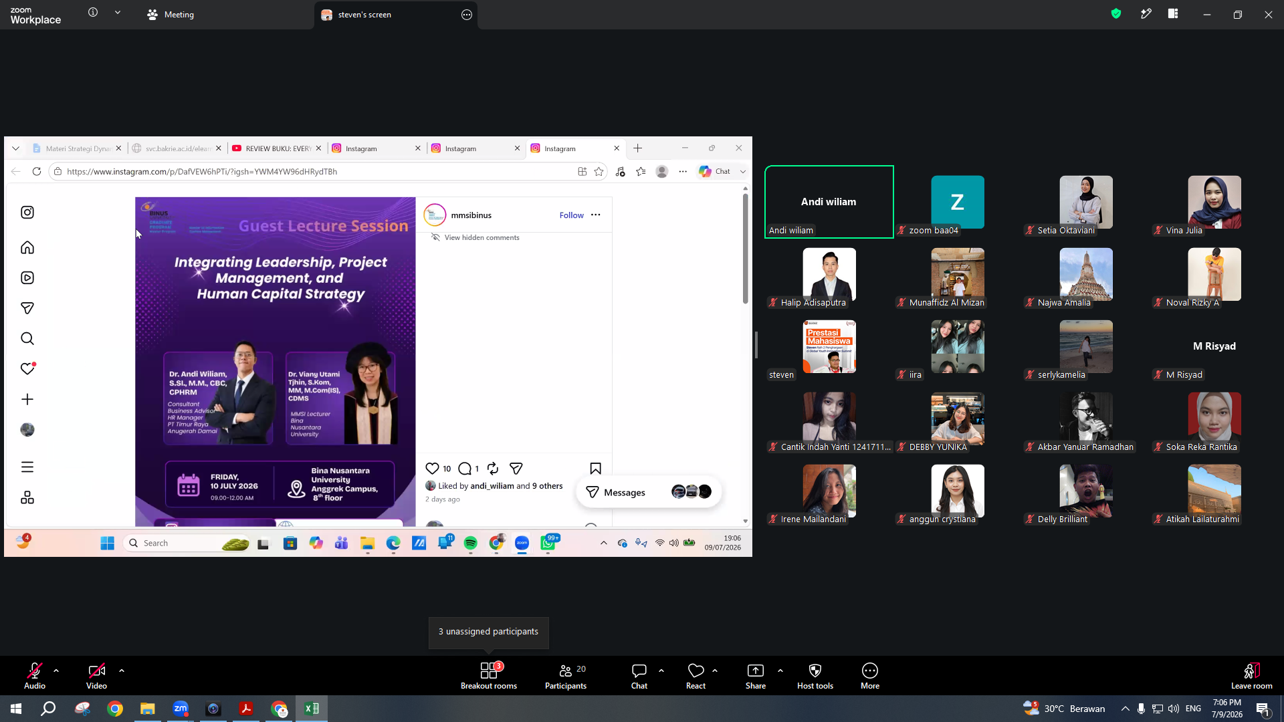
Task: Click the green security shield icon
Action: 1116,13
